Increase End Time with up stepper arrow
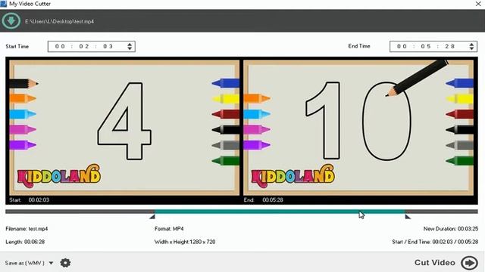 [x=471, y=44]
